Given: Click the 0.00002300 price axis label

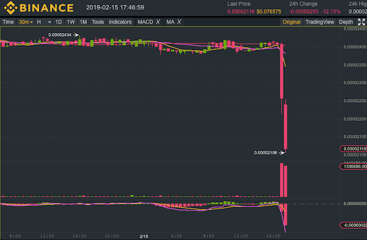Looking at the screenshot, I should click(x=355, y=82).
